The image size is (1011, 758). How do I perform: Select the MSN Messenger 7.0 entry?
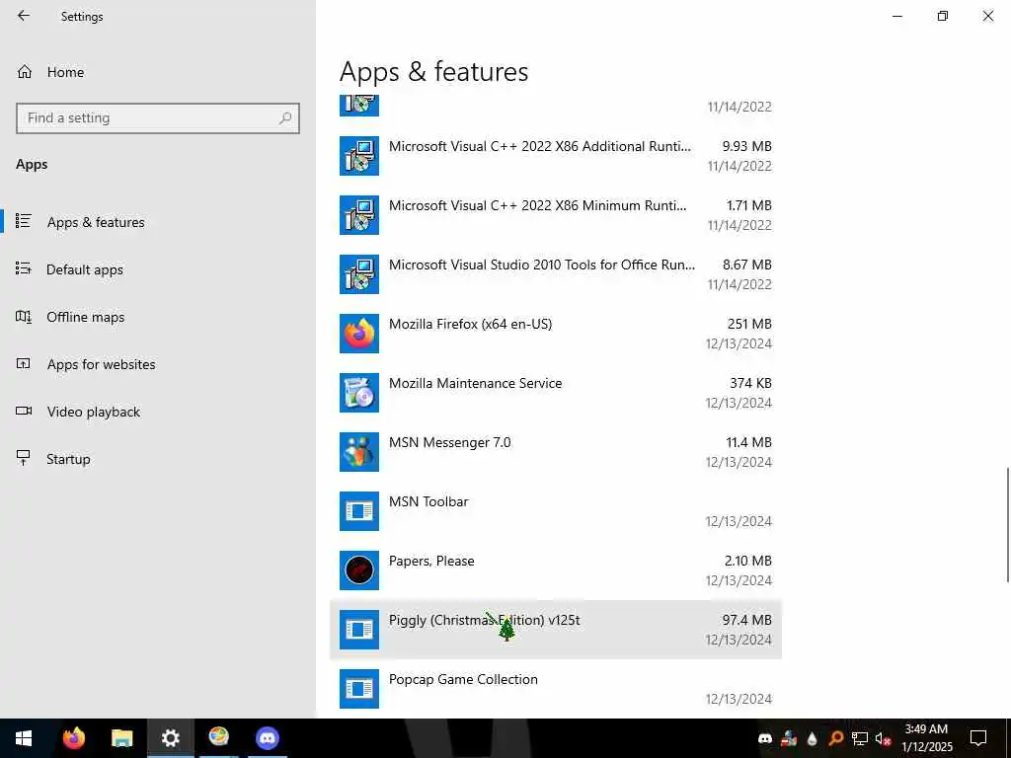(556, 452)
